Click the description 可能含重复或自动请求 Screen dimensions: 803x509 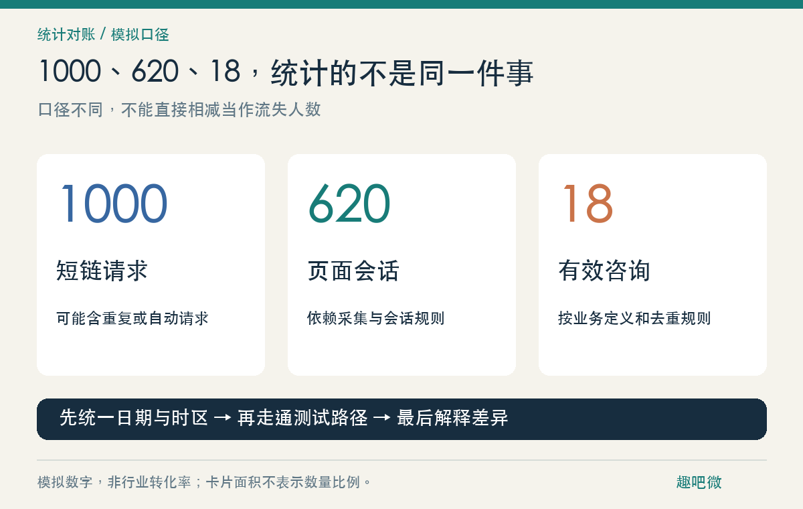coord(132,318)
